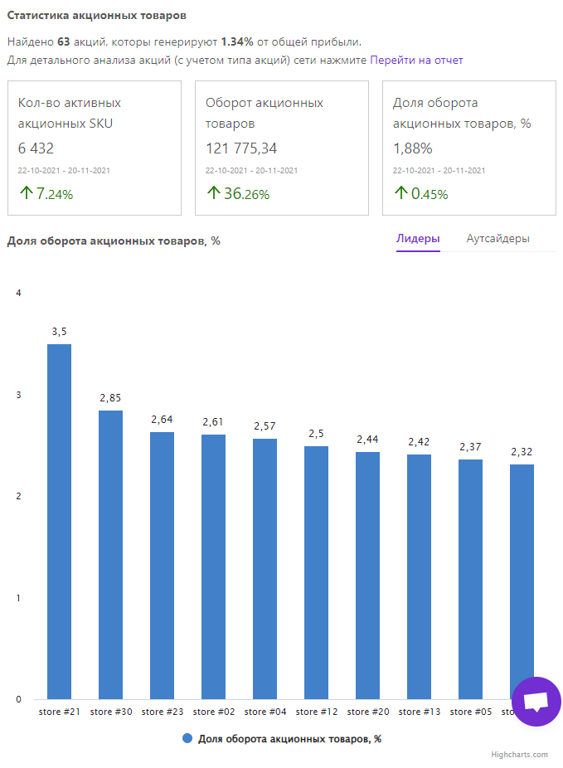Select the store #02 bar valued 2,61

pyautogui.click(x=213, y=566)
